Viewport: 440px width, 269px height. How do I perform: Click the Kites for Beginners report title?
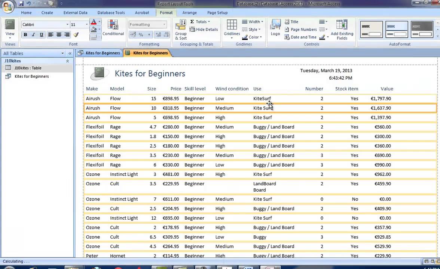coord(150,73)
